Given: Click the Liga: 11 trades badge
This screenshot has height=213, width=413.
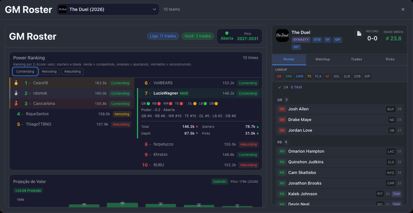Looking at the screenshot, I should click(x=163, y=36).
